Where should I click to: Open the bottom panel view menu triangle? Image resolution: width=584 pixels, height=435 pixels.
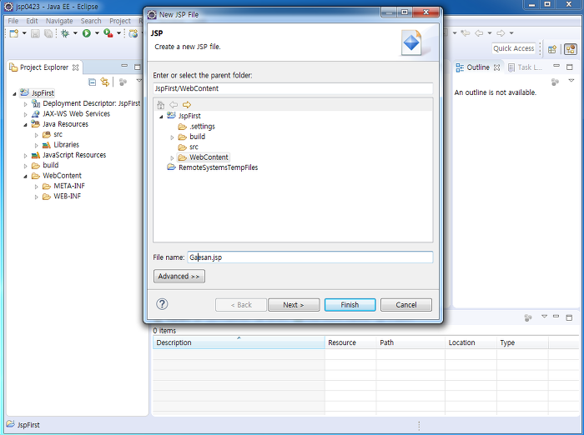[x=545, y=317]
